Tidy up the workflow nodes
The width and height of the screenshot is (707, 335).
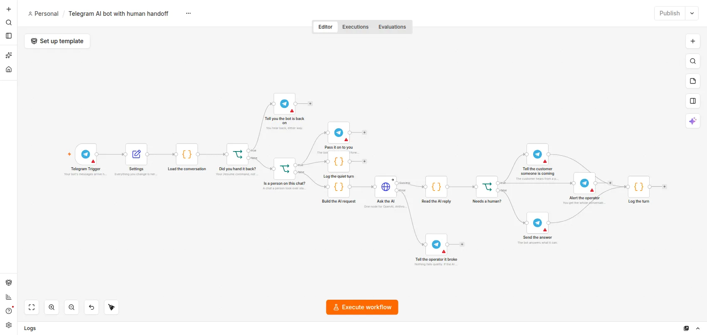click(111, 307)
